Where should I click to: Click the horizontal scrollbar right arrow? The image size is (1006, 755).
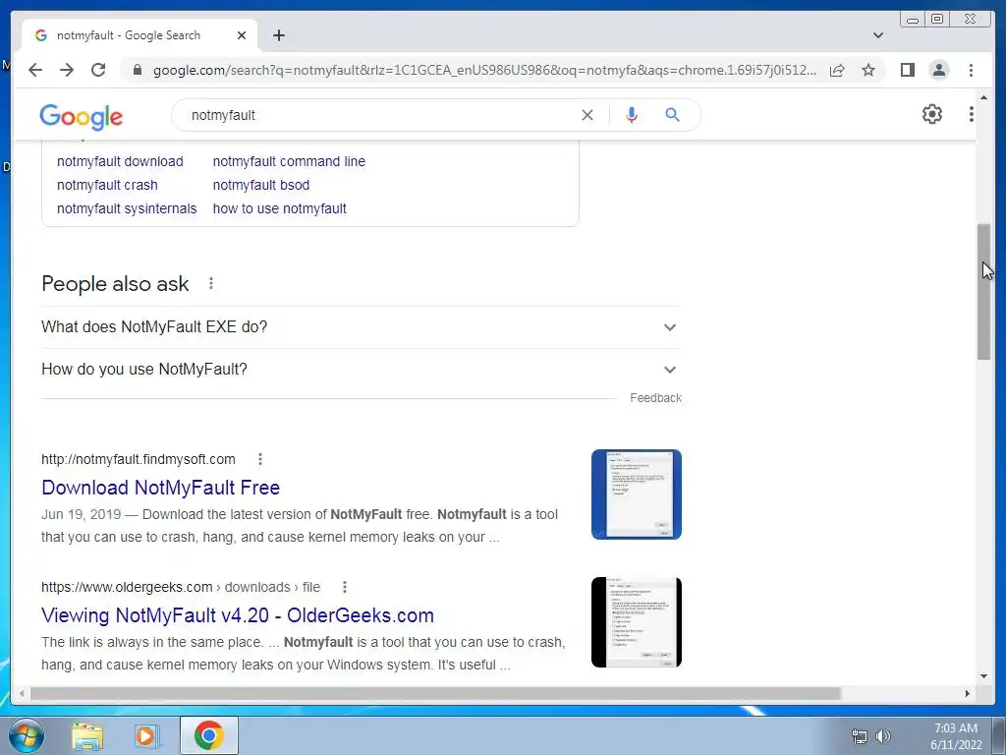(x=968, y=693)
